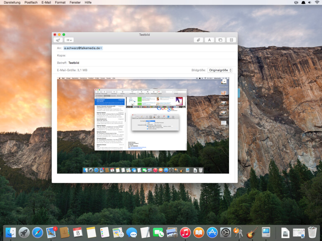Image resolution: width=322 pixels, height=241 pixels.
Task: Minimize the Testbild compose window
Action: (59, 35)
